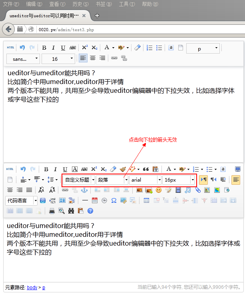Close the umeditor browser tab

pyautogui.click(x=84, y=16)
